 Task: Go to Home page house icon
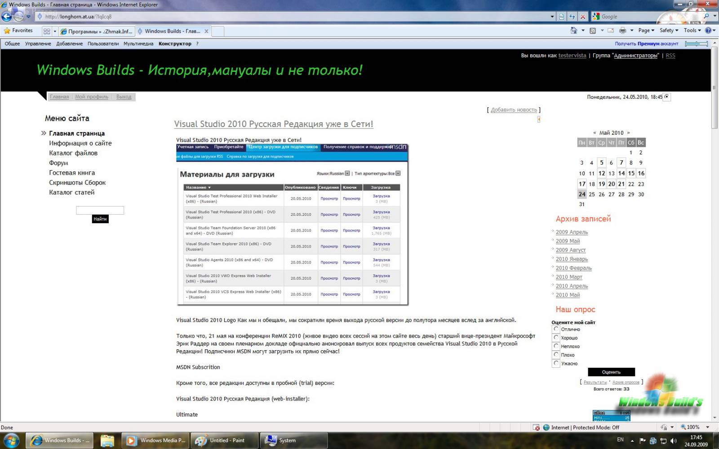coord(574,31)
